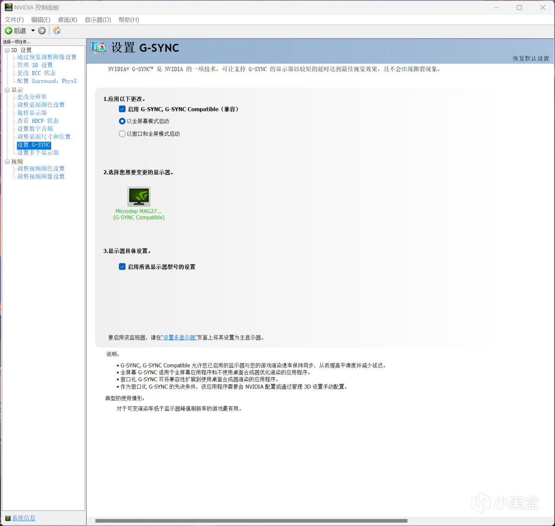Open the 桌面(K) menu

pos(67,20)
